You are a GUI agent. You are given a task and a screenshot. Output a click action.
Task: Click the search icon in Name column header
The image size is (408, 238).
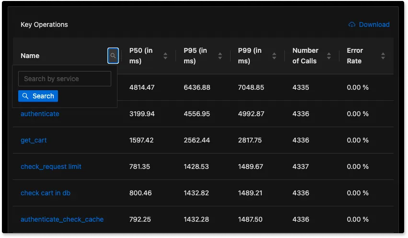click(x=113, y=56)
